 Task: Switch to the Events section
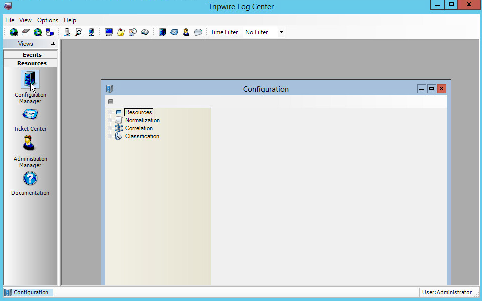pos(32,55)
